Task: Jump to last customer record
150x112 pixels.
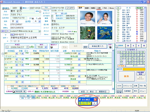Action: pyautogui.click(x=144, y=45)
